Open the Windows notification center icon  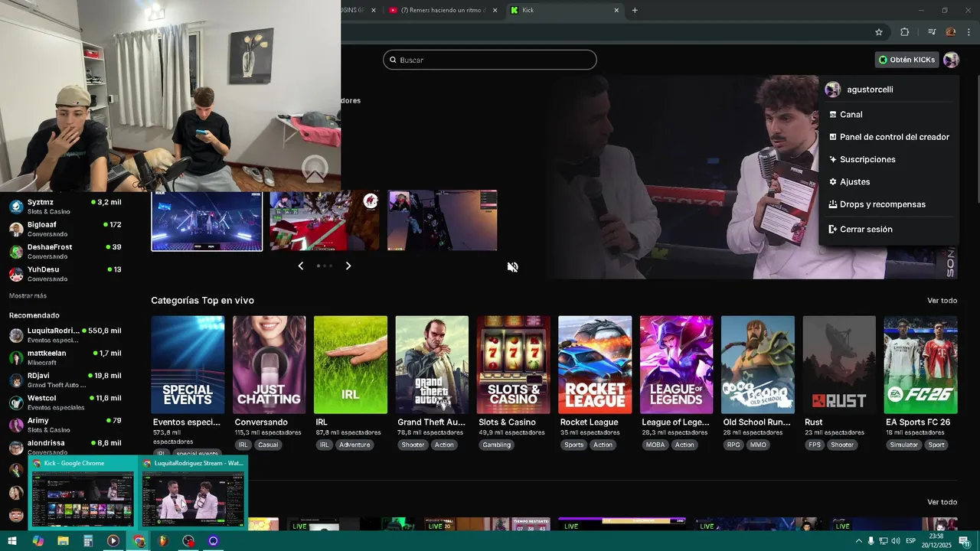coord(964,541)
